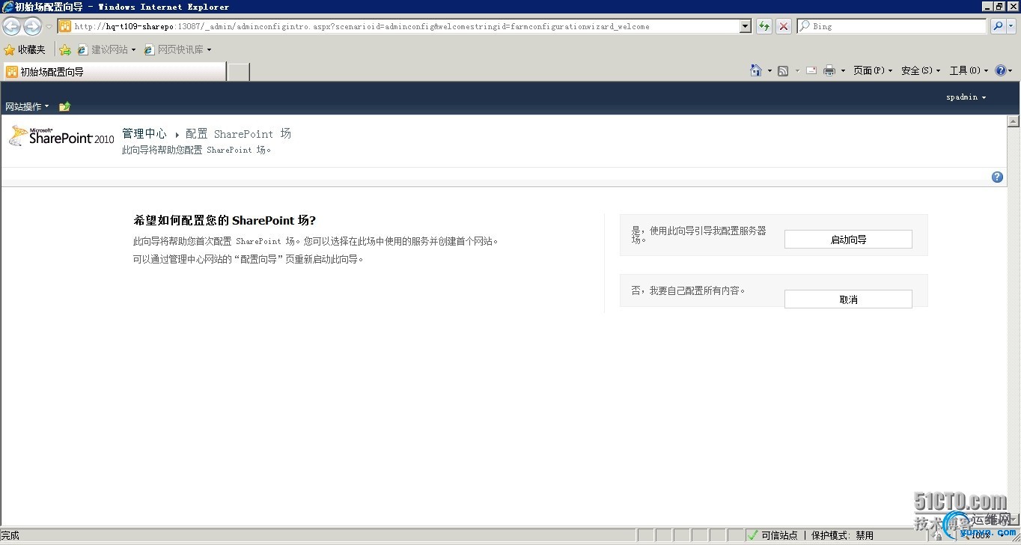The image size is (1021, 545).
Task: Open the 页面(P) menu
Action: pos(873,70)
